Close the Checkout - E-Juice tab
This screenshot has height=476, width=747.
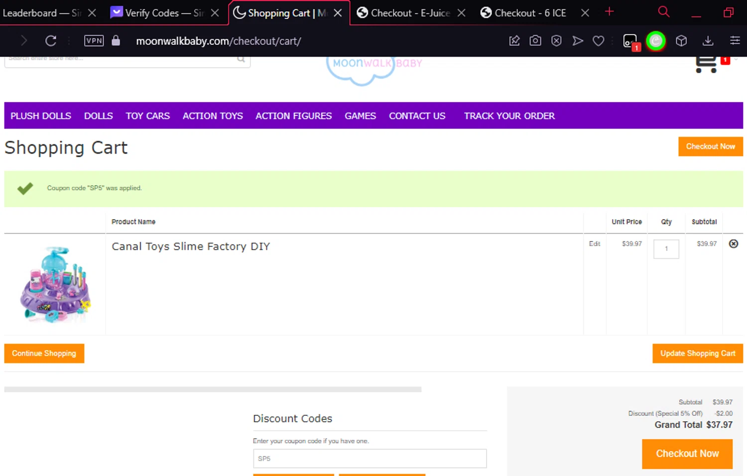click(x=462, y=13)
